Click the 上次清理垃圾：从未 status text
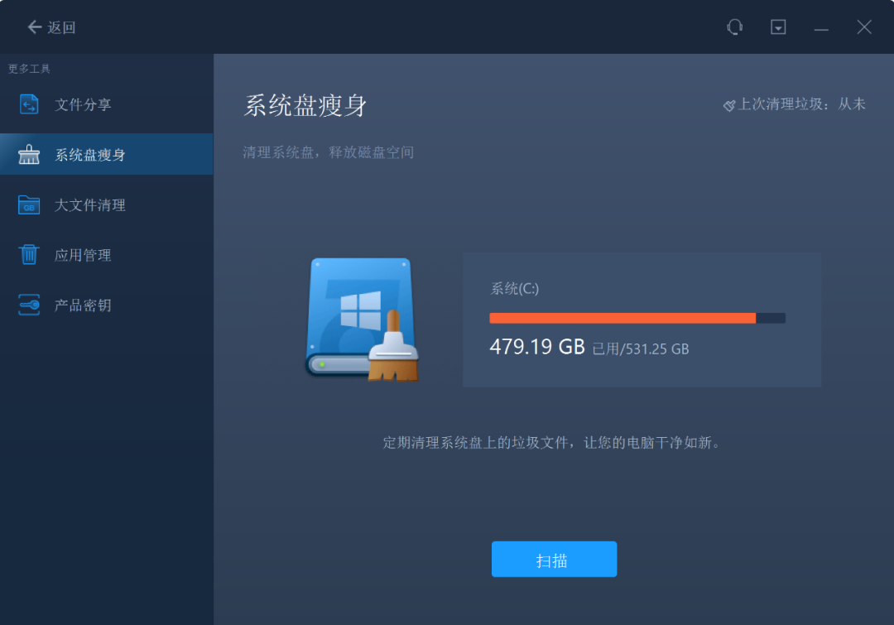 click(801, 103)
